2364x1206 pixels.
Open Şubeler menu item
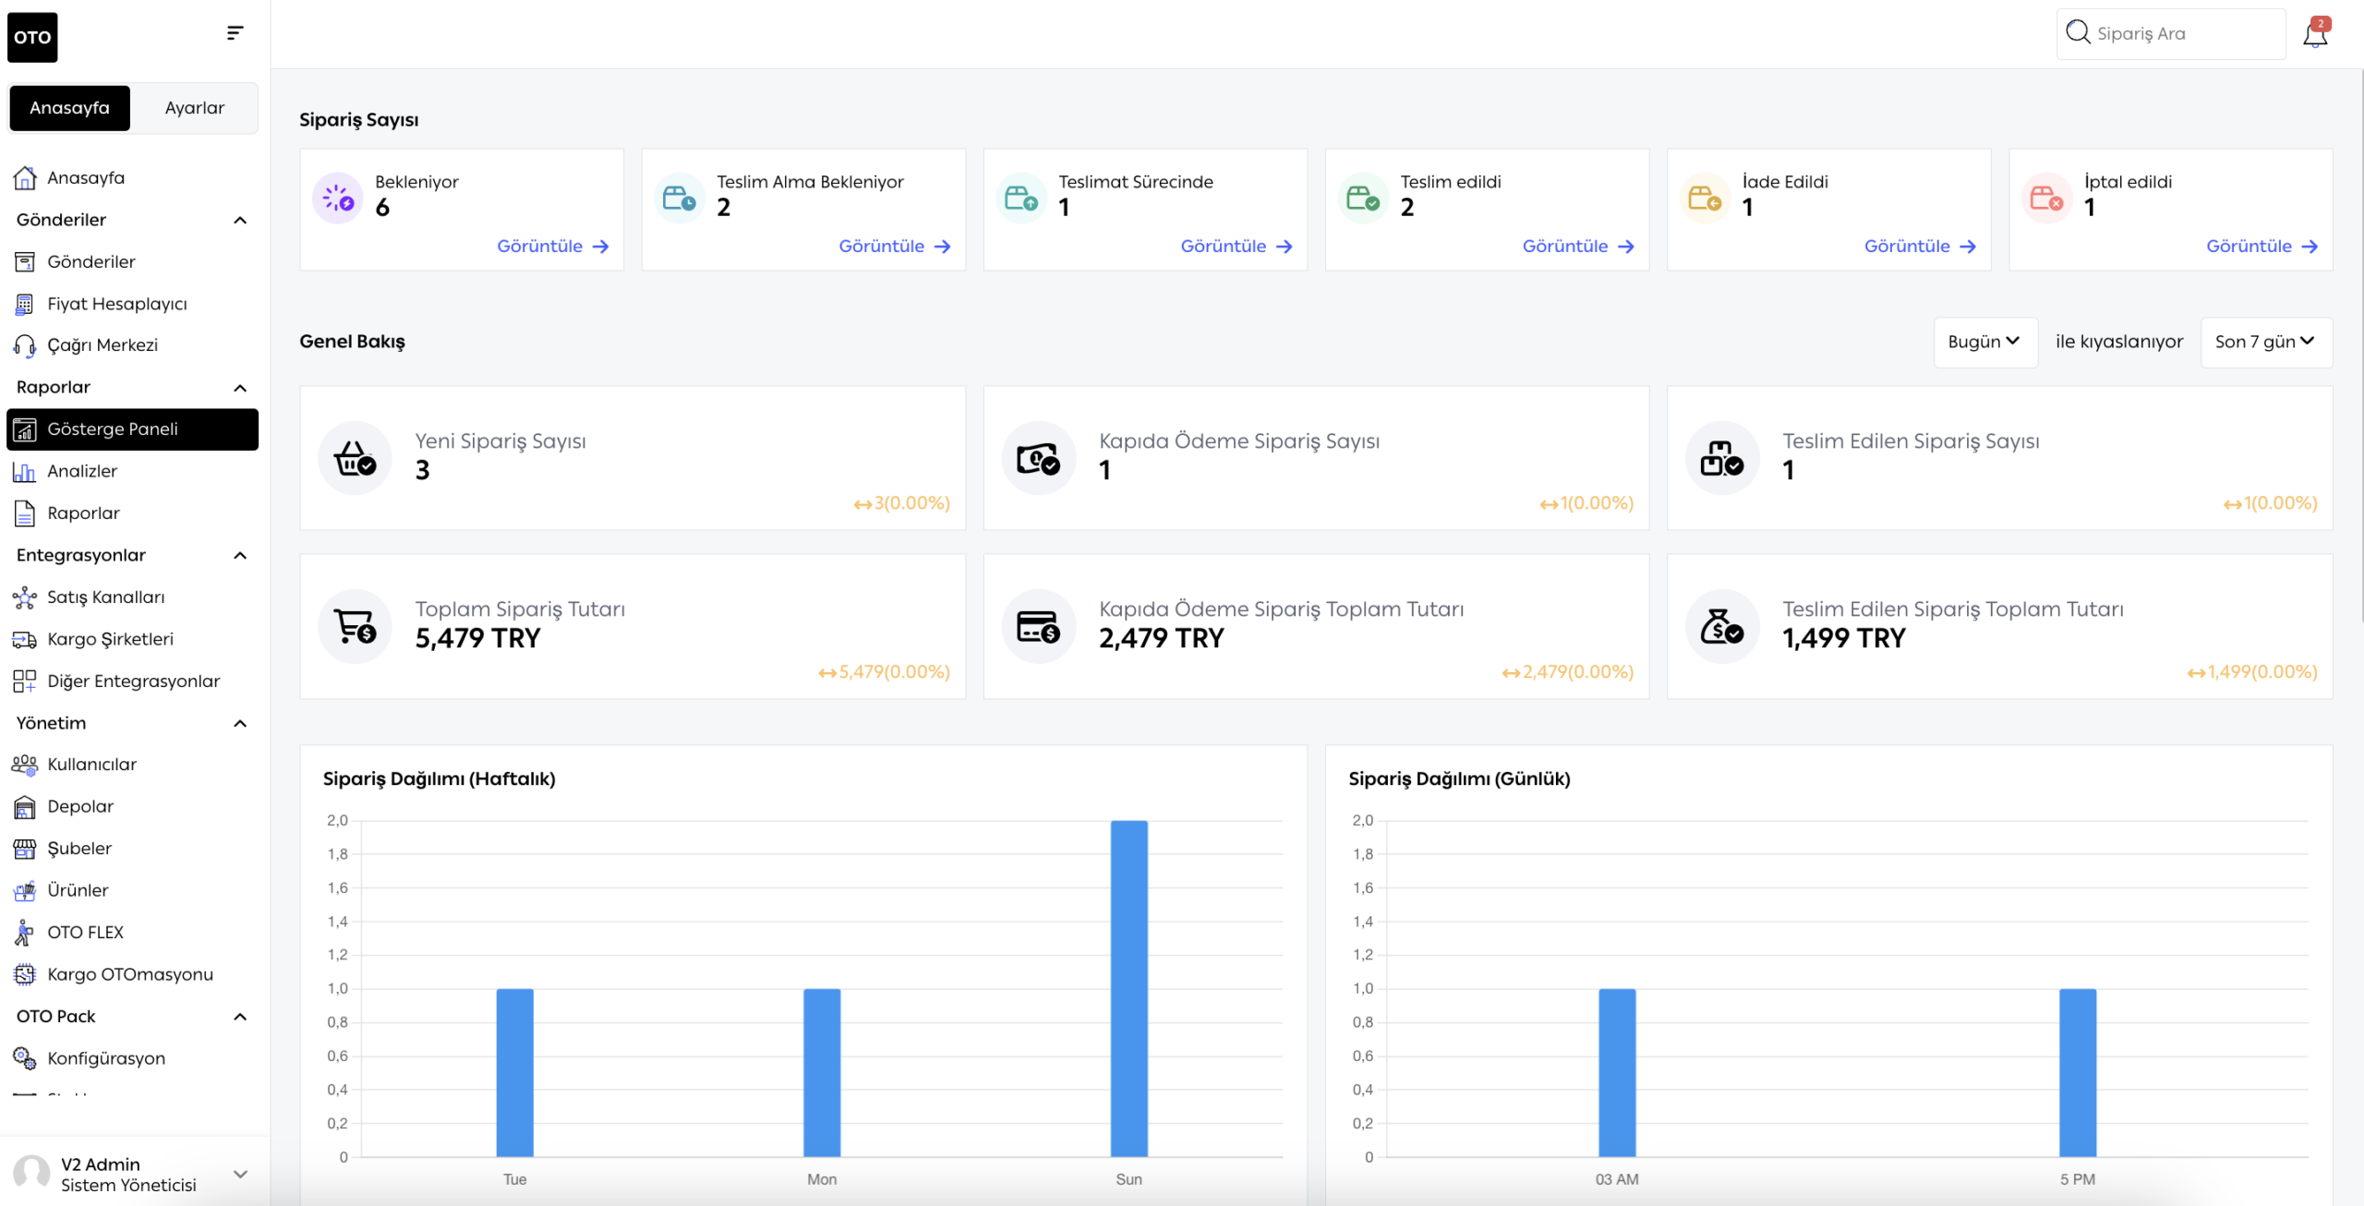tap(132, 849)
